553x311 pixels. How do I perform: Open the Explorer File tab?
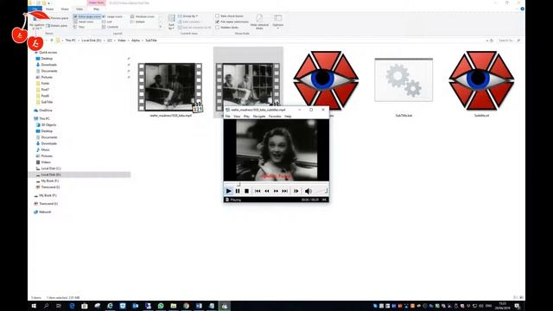(35, 9)
